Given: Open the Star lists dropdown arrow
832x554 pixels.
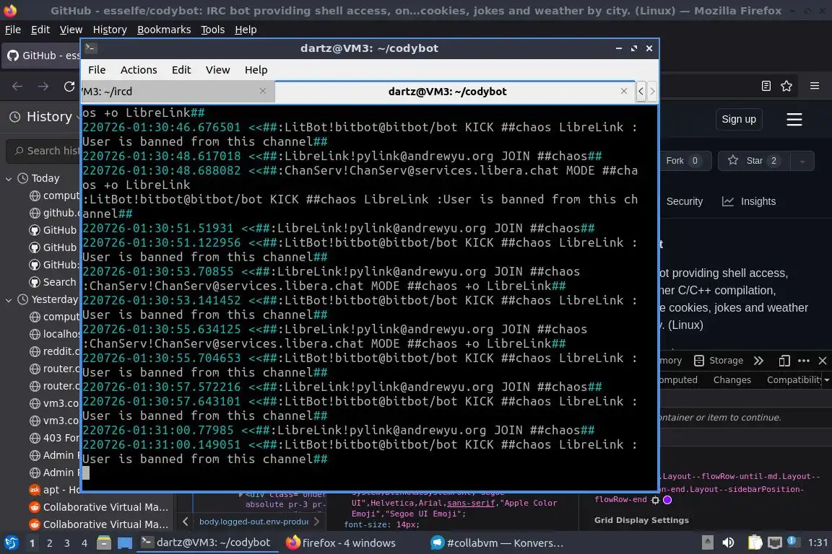Looking at the screenshot, I should tap(802, 161).
